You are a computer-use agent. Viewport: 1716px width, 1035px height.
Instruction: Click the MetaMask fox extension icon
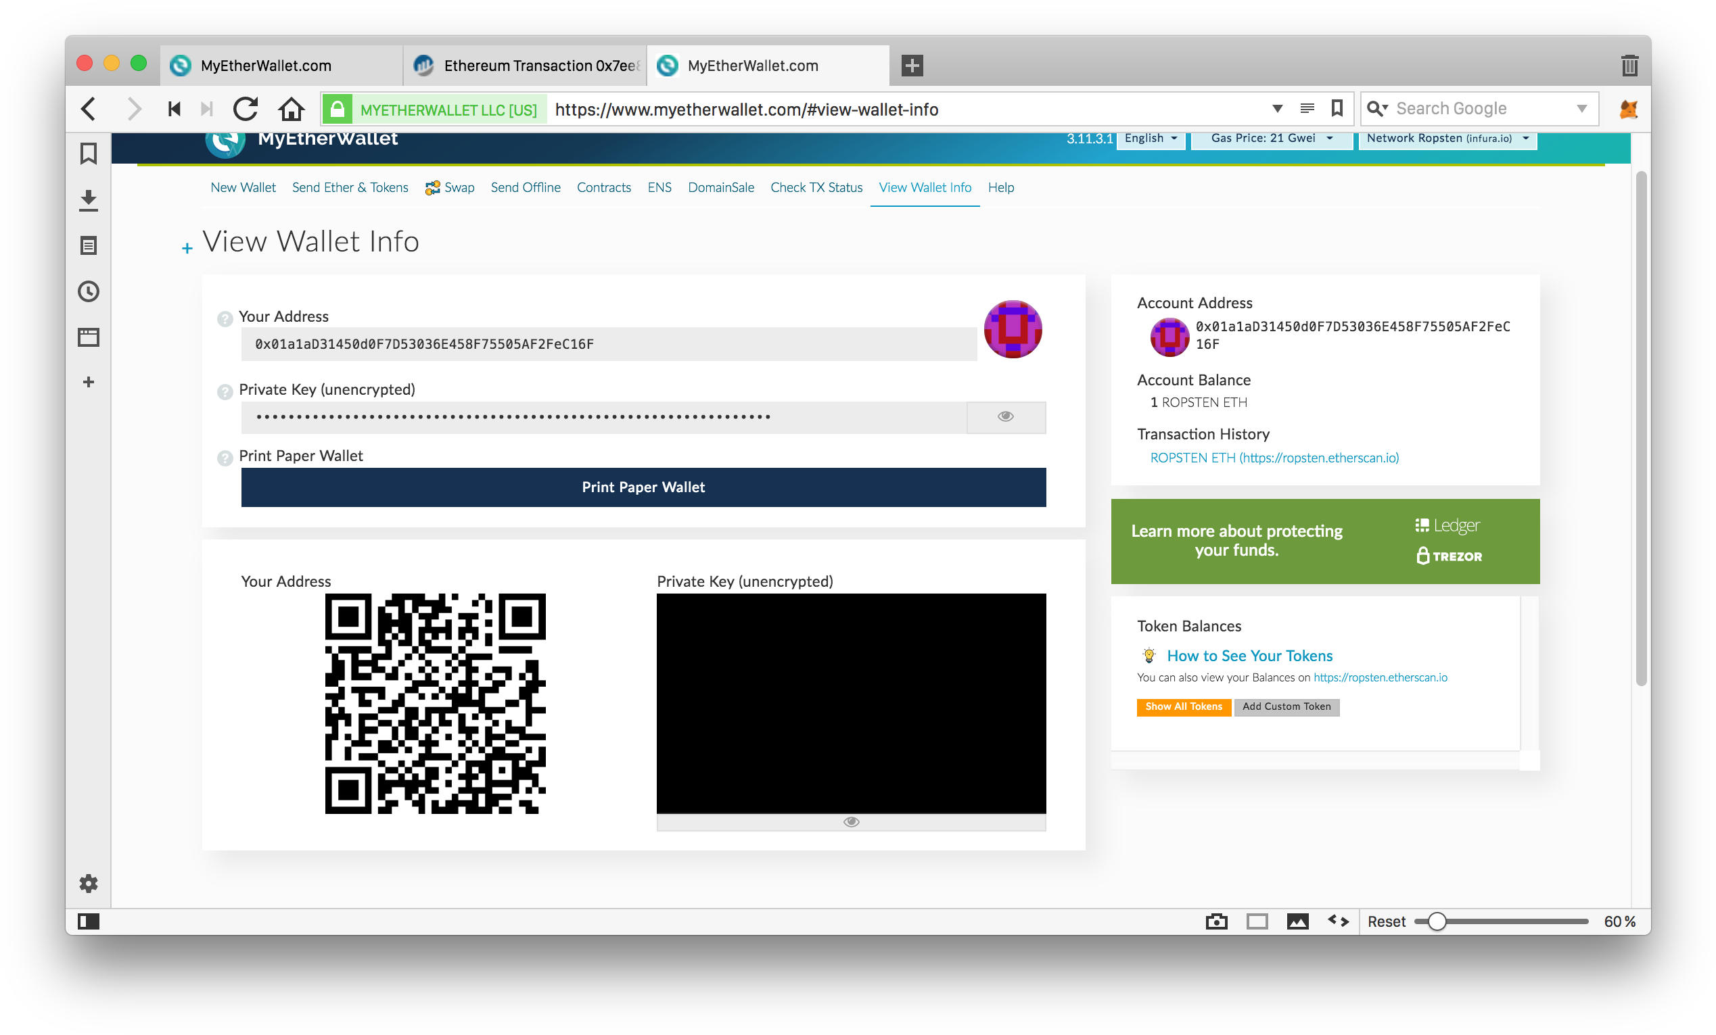(x=1627, y=110)
